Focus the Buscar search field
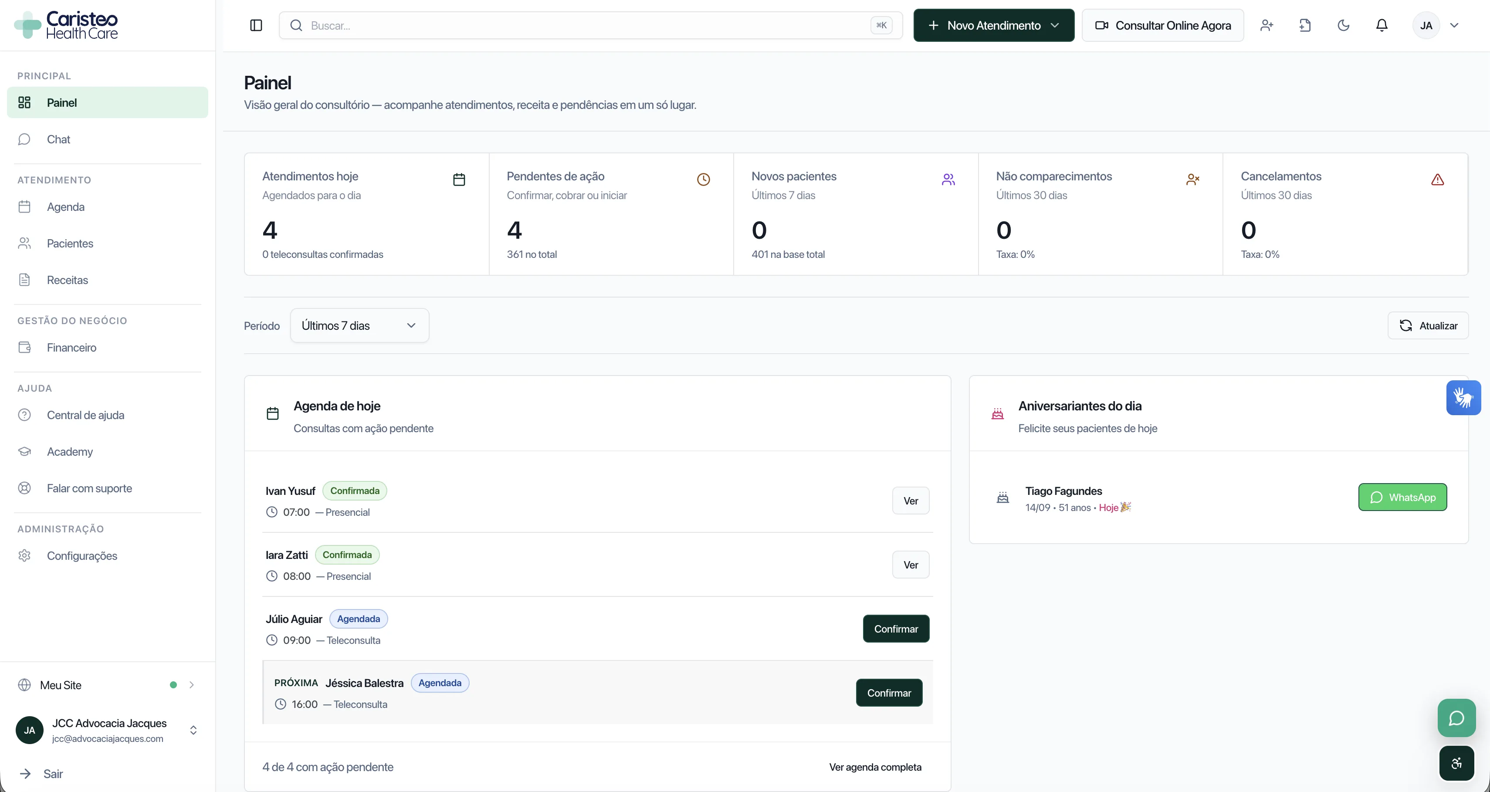1490x792 pixels. tap(591, 25)
